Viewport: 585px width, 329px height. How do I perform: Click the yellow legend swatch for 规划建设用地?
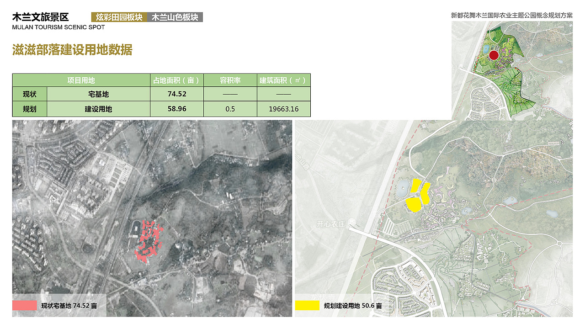point(308,306)
